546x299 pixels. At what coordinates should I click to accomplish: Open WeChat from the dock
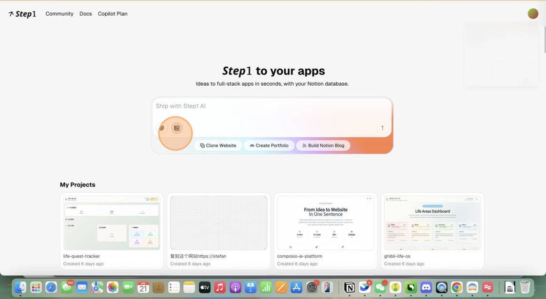coord(380,287)
